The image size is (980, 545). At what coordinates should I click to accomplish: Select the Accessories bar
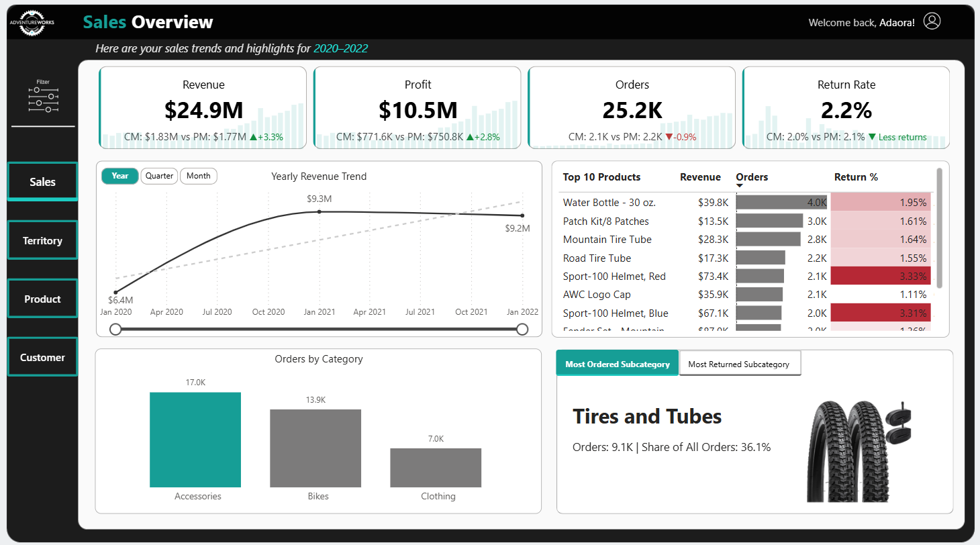click(195, 440)
